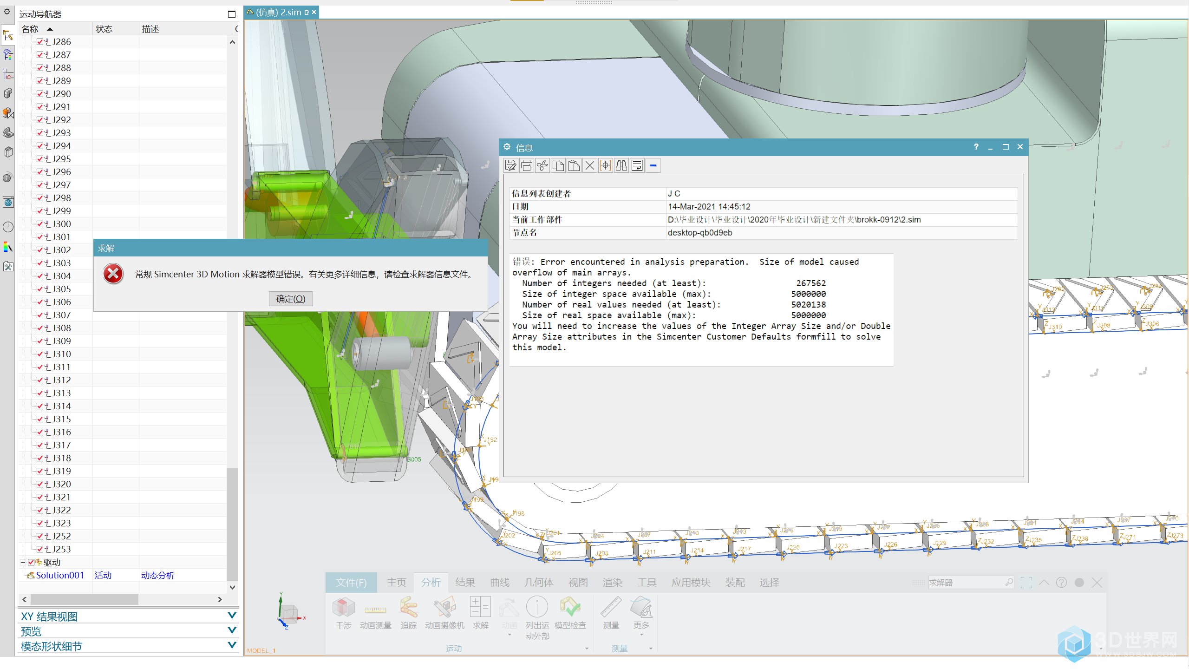Switch to the 应用模块 ribbon tab
This screenshot has width=1189, height=669.
[691, 583]
